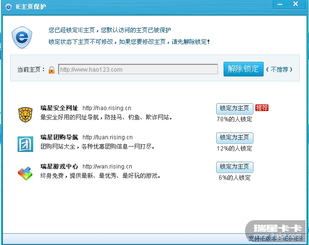Click the 瑞星团购导航 group-buy icon

(x=25, y=144)
